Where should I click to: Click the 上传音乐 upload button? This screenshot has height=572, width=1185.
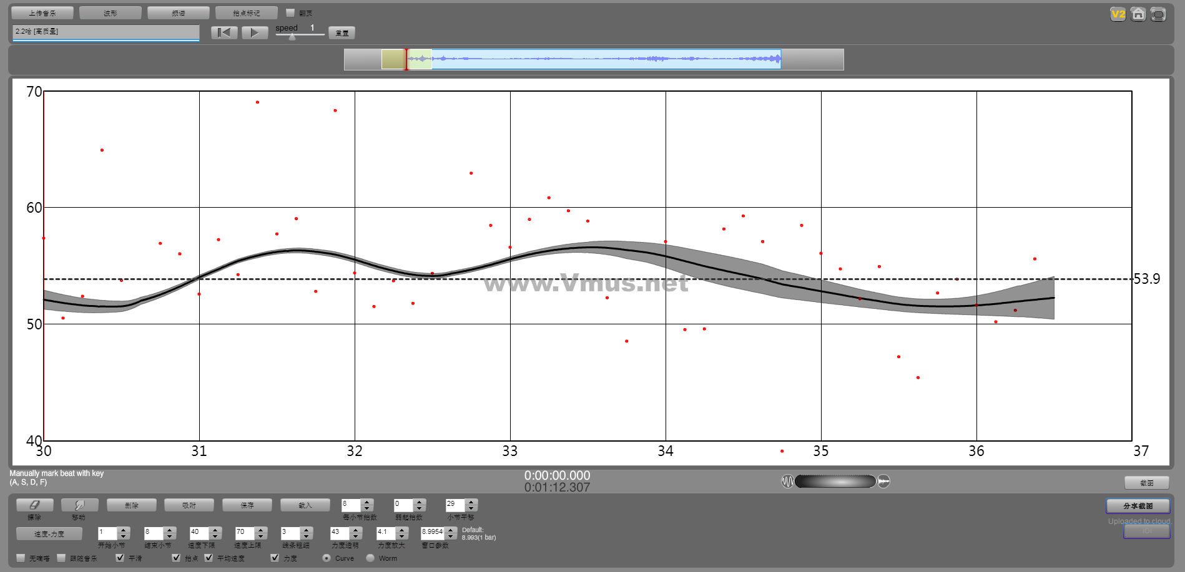[42, 13]
